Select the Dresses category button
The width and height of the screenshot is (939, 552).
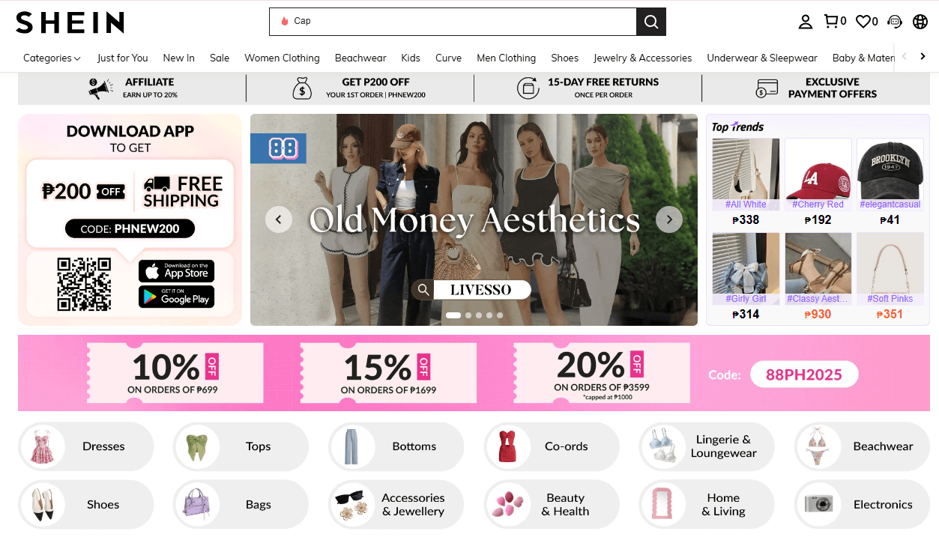click(85, 446)
